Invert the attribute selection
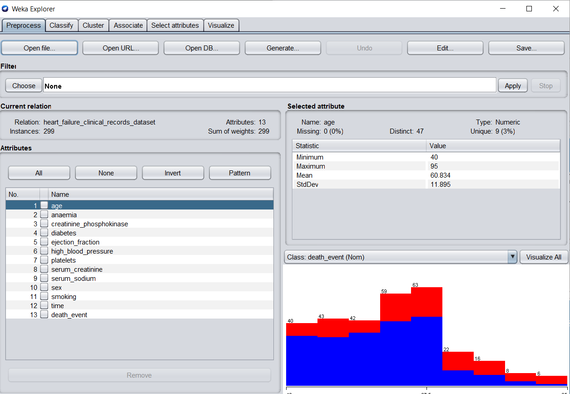Viewport: 570px width, 394px height. point(173,173)
